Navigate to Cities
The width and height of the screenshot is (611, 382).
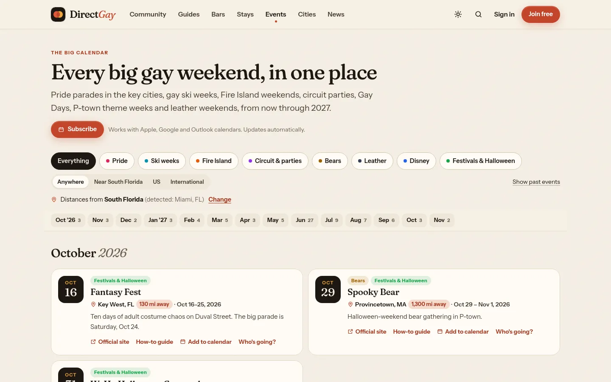click(307, 14)
